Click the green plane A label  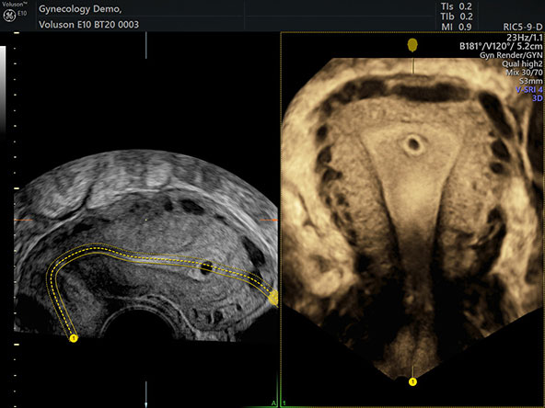point(273,402)
